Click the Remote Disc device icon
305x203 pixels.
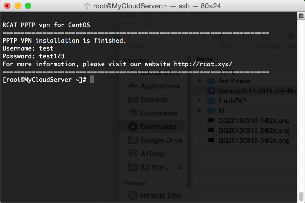[x=133, y=195]
